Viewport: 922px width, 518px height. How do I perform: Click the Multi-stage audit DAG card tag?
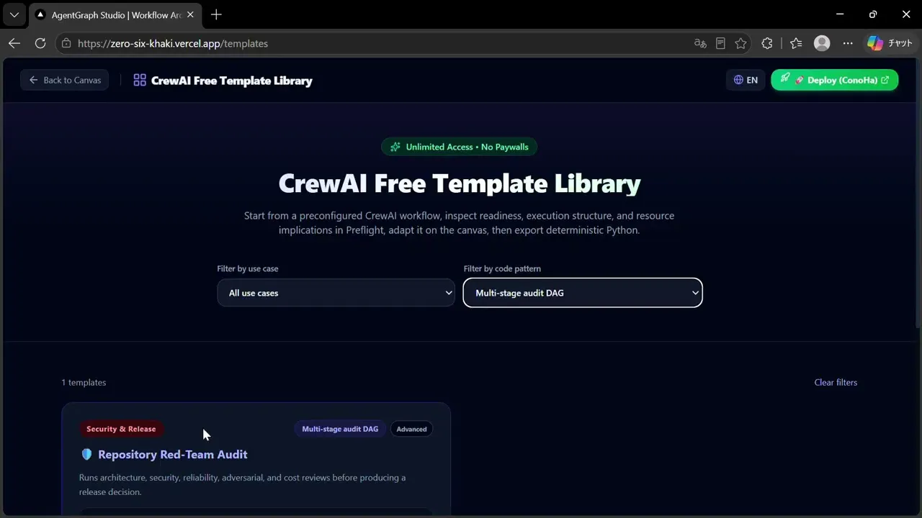[340, 429]
